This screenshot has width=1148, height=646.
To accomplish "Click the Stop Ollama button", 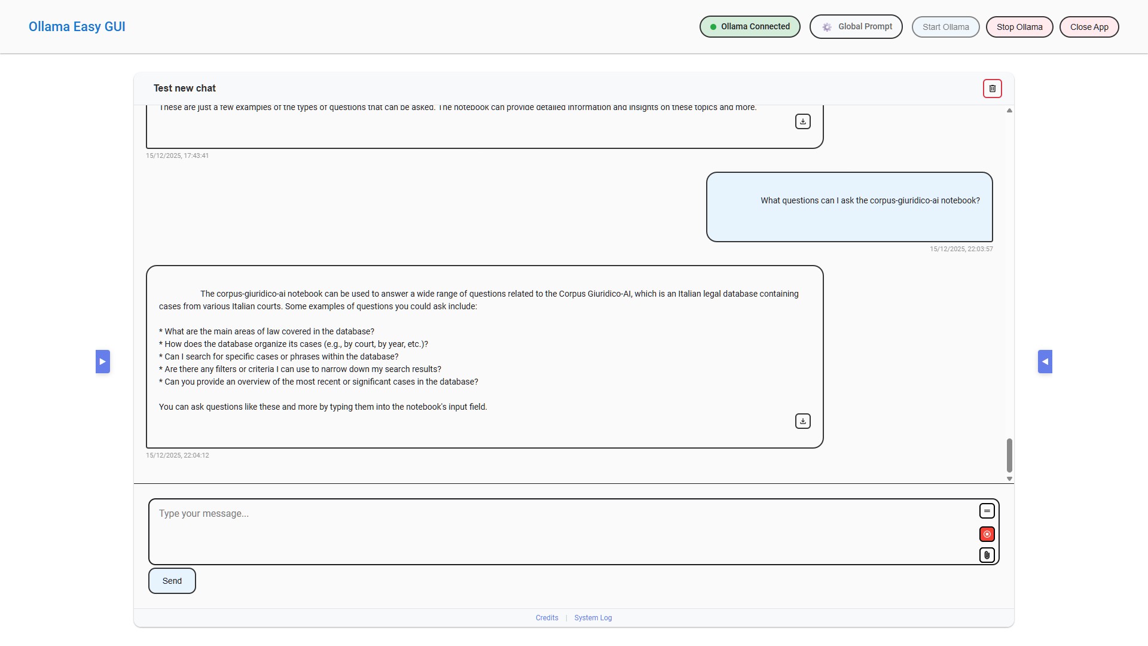I will click(1019, 27).
